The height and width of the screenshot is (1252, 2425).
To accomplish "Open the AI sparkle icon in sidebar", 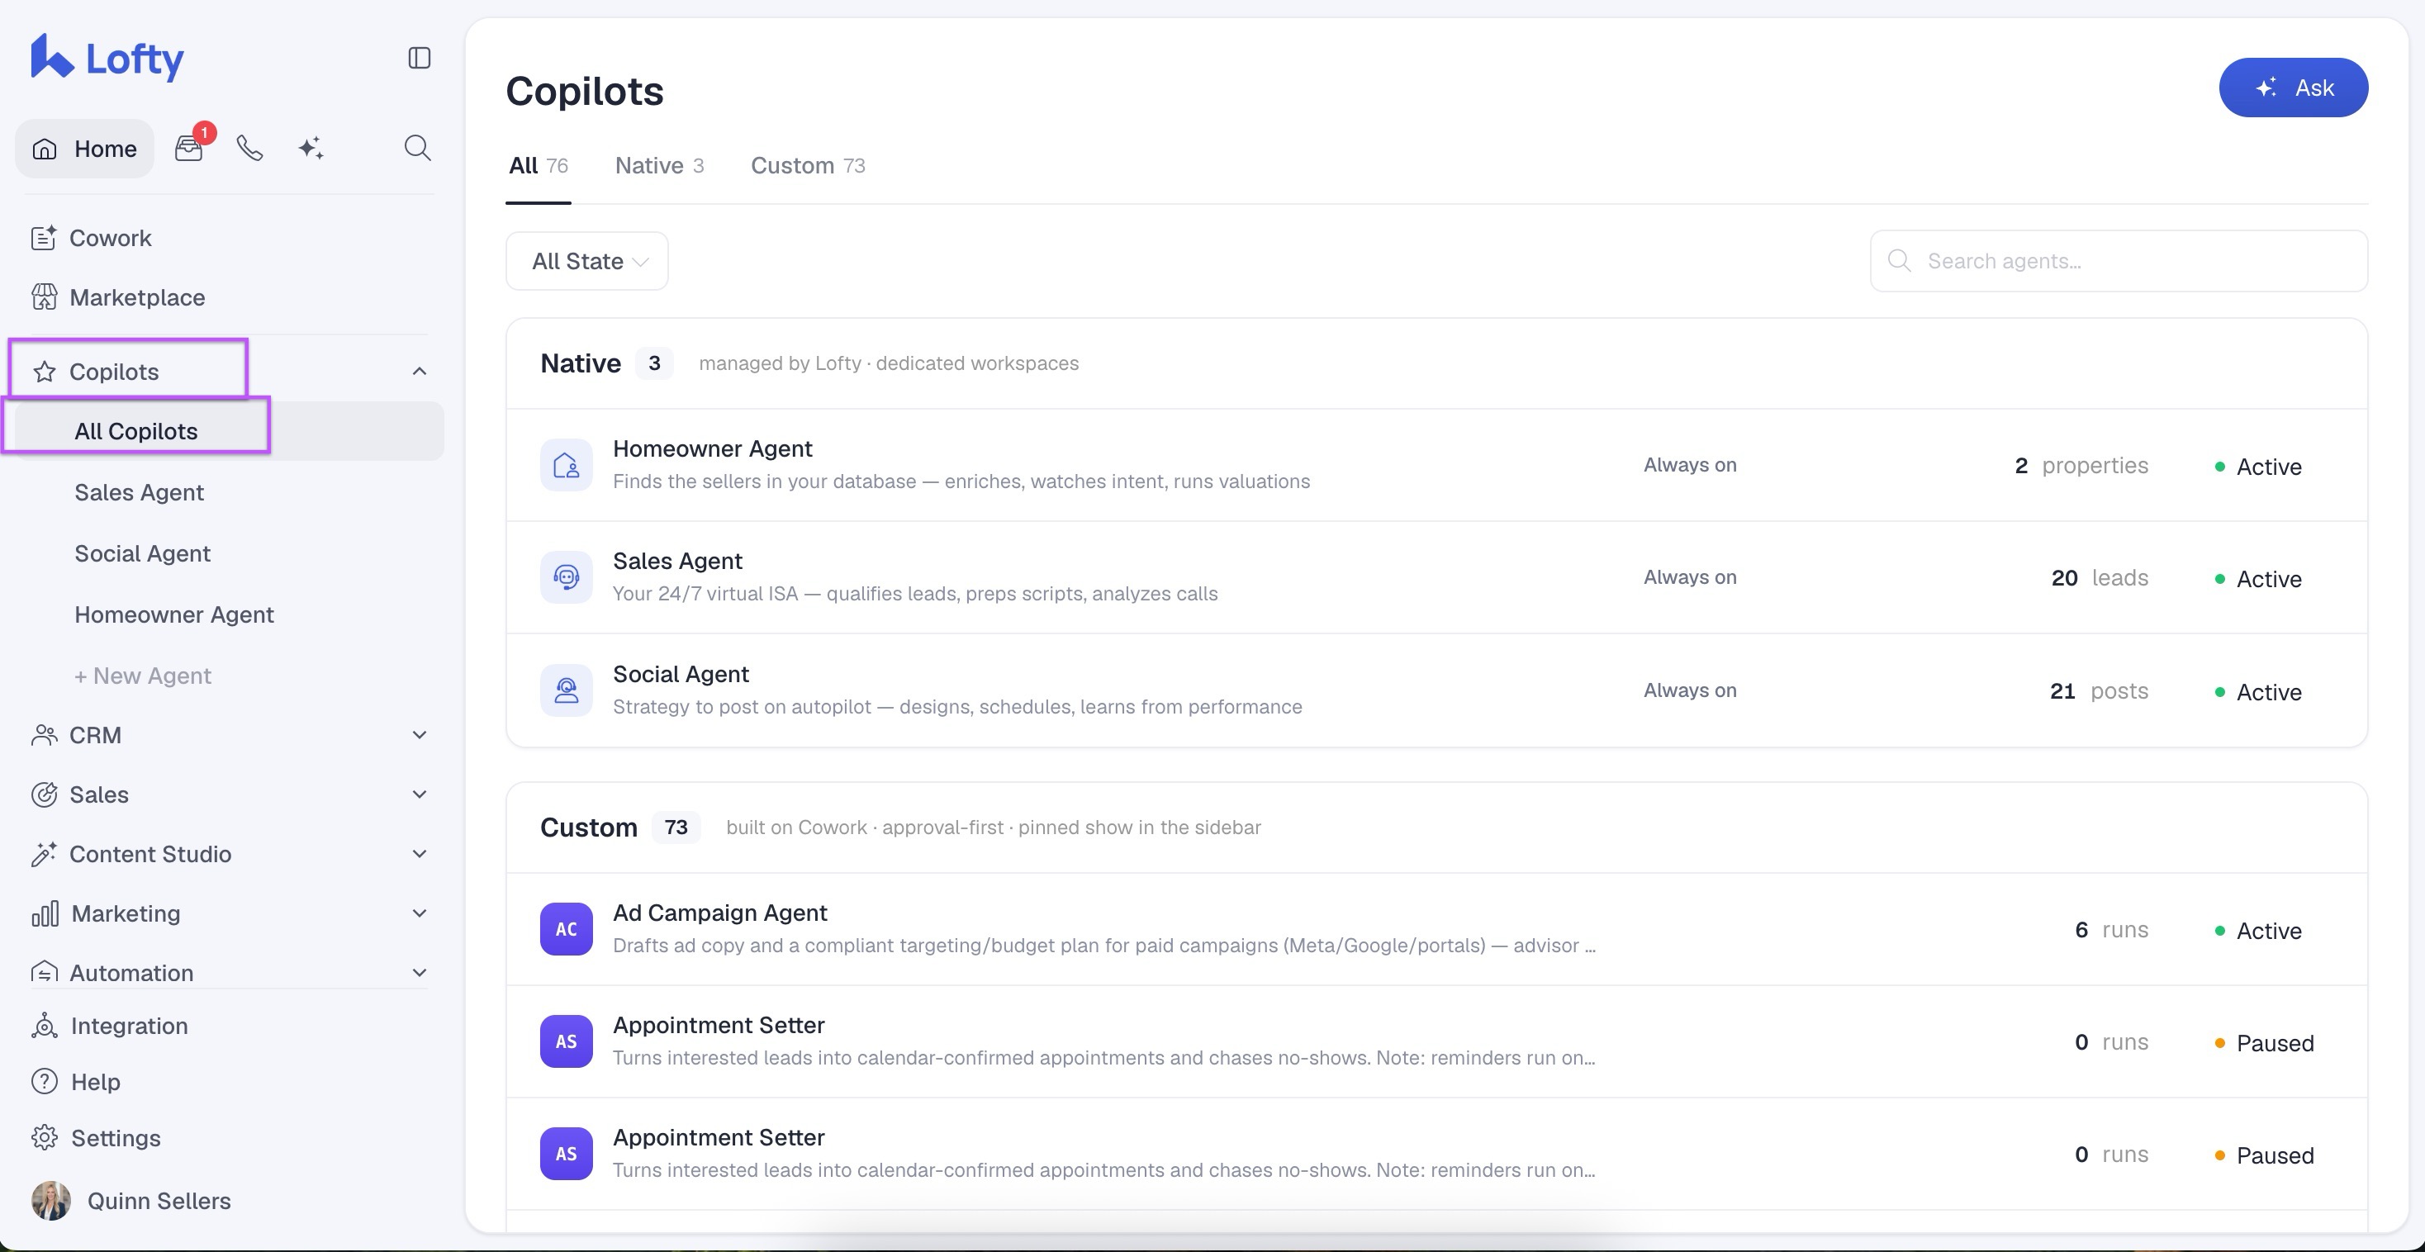I will [x=311, y=148].
